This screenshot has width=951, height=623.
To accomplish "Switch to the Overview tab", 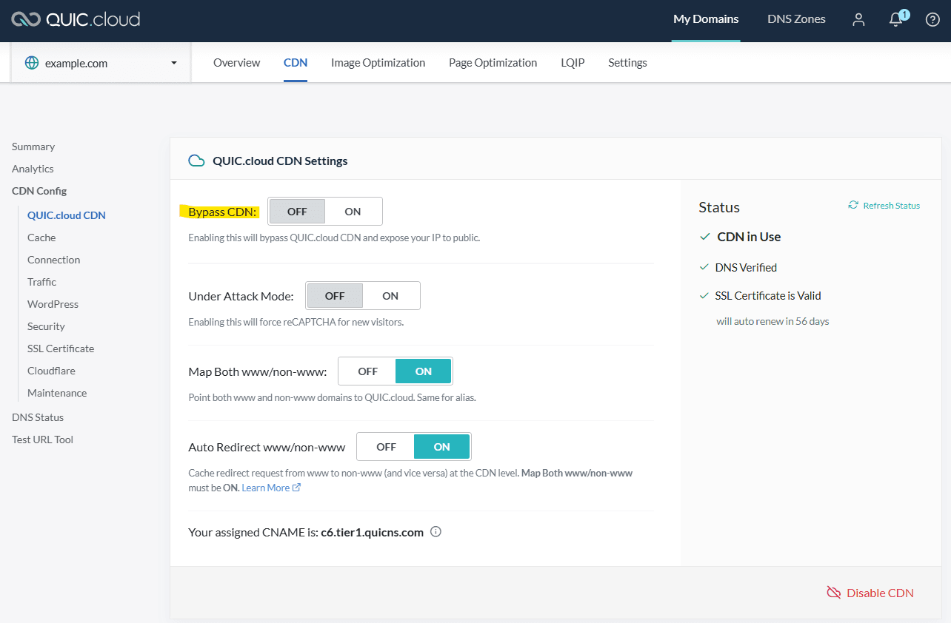I will click(x=236, y=63).
